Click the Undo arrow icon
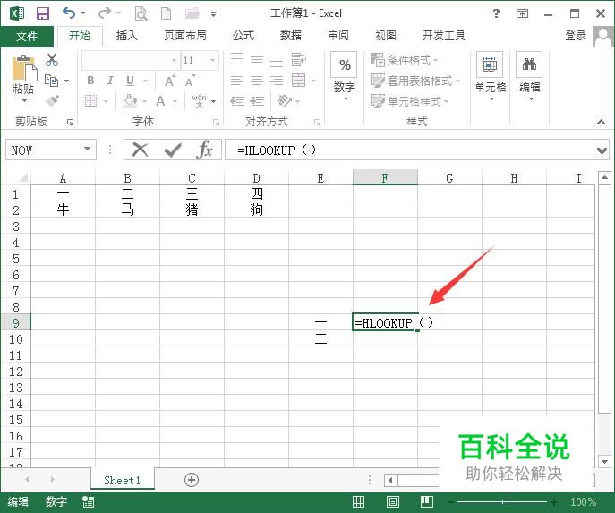The image size is (615, 513). click(69, 13)
